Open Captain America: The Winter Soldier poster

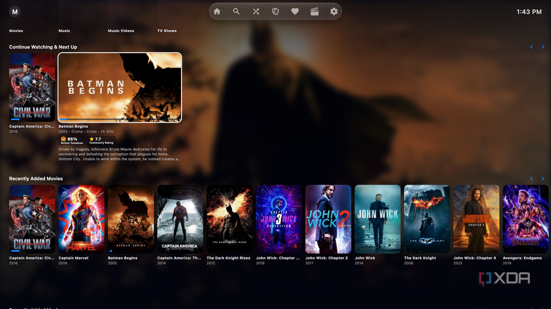[x=180, y=219]
